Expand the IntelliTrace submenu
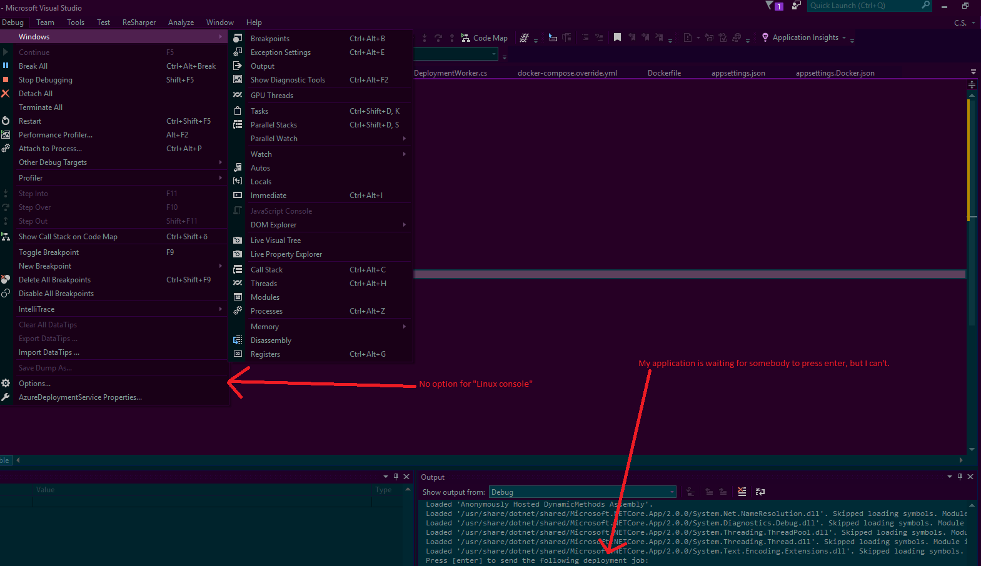Viewport: 981px width, 566px height. point(114,309)
